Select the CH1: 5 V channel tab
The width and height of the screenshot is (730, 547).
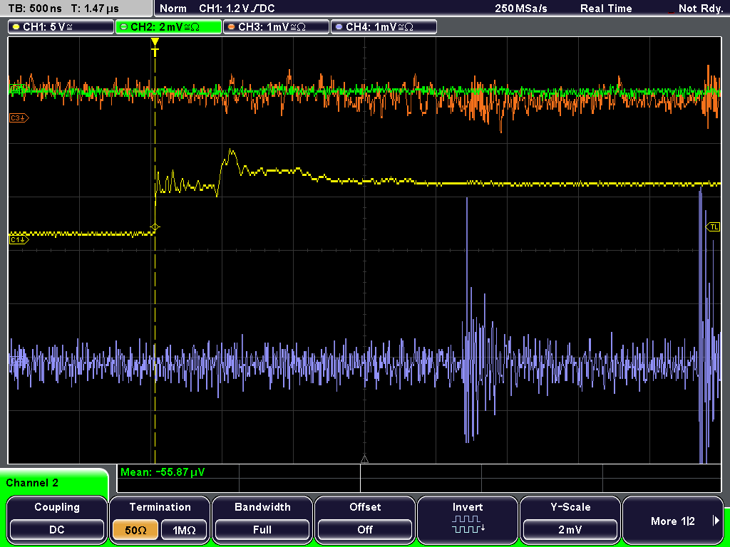[x=61, y=27]
